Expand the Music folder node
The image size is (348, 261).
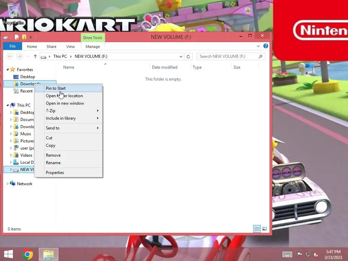[x=11, y=134]
